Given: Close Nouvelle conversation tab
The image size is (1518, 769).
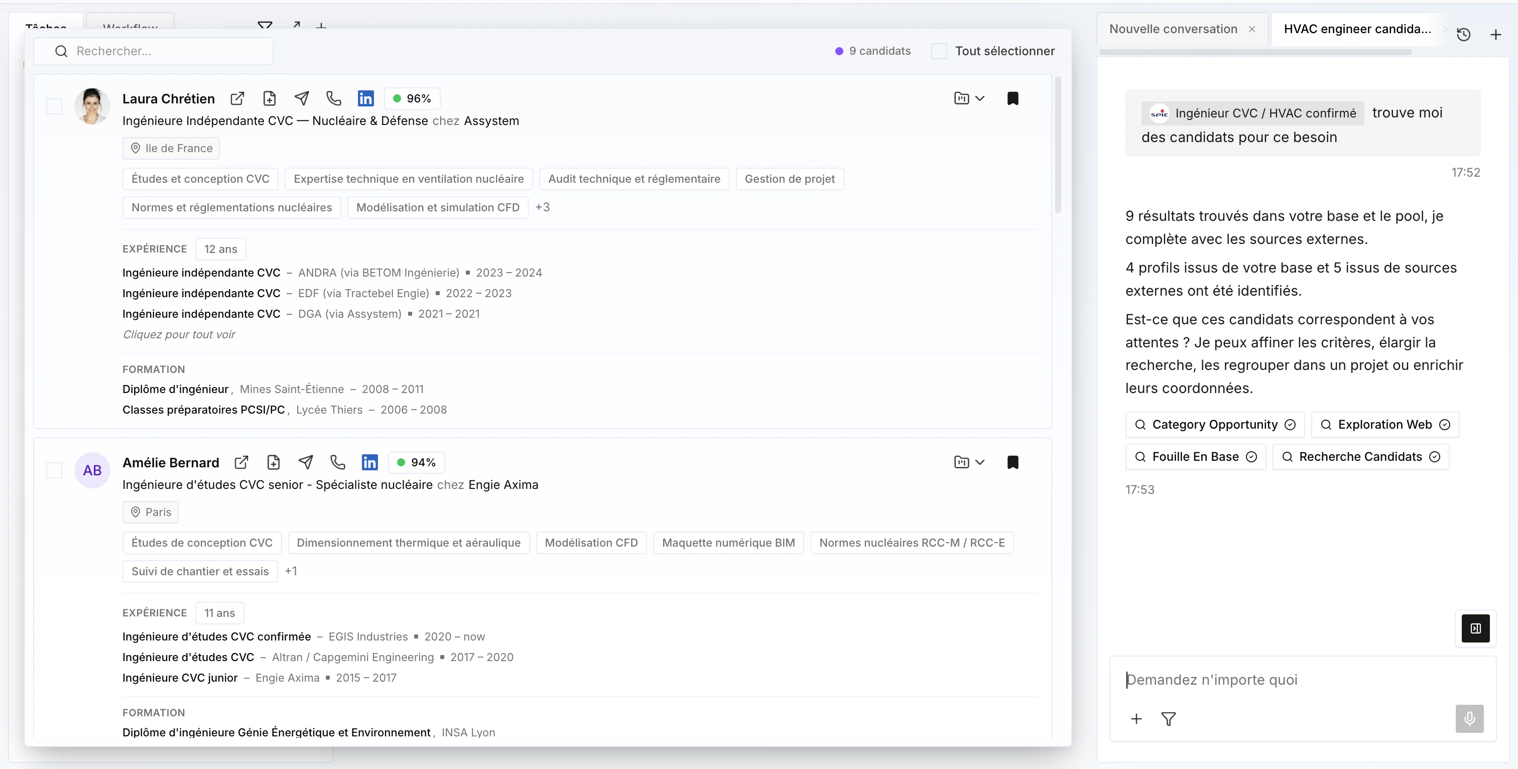Looking at the screenshot, I should click(1252, 30).
